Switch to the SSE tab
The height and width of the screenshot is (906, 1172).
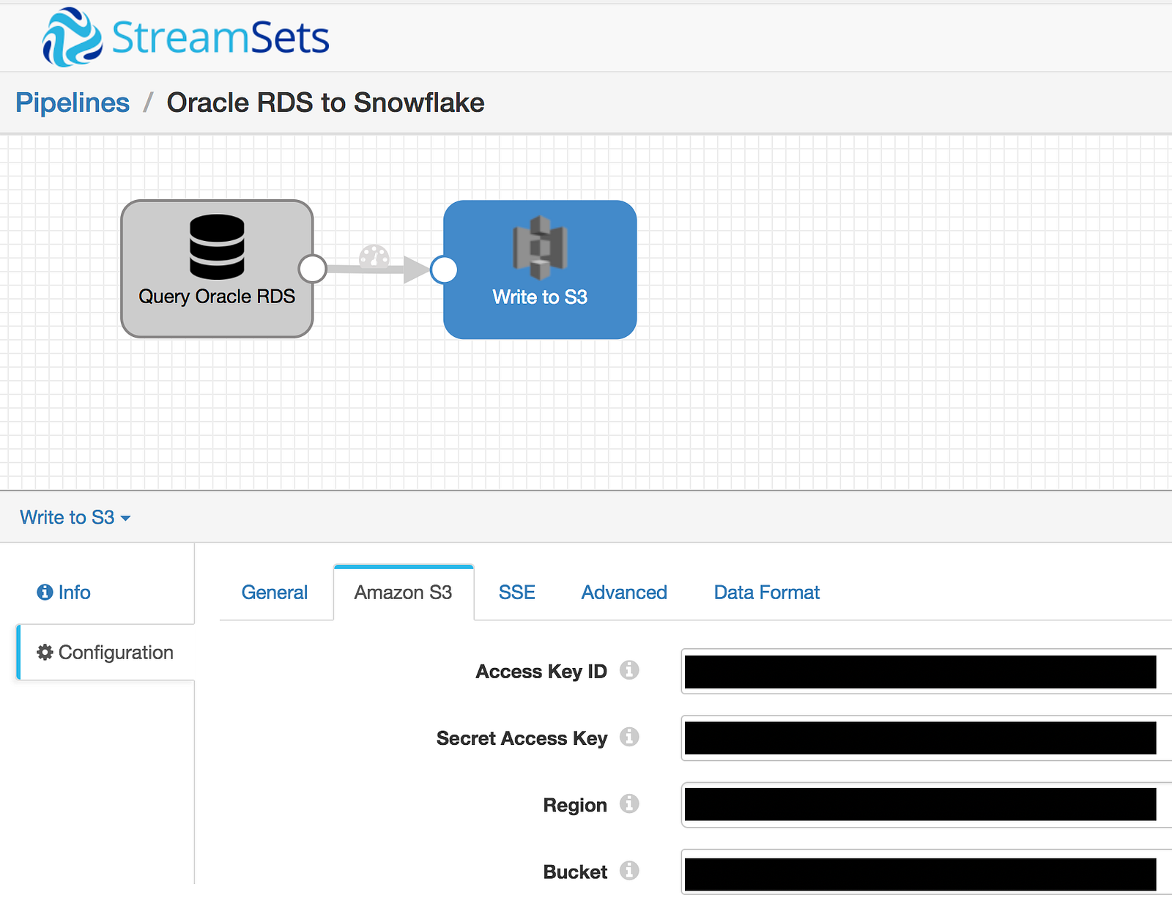pos(517,592)
